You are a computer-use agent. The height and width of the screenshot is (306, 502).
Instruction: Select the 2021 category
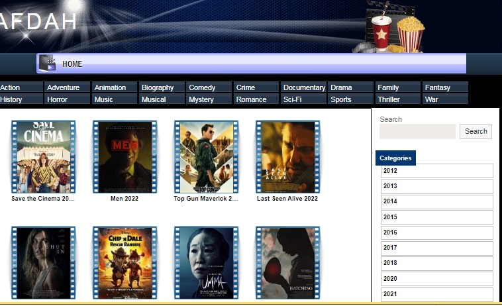pyautogui.click(x=437, y=294)
